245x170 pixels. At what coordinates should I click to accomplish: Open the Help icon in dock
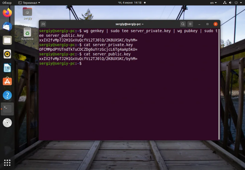[x=7, y=95]
